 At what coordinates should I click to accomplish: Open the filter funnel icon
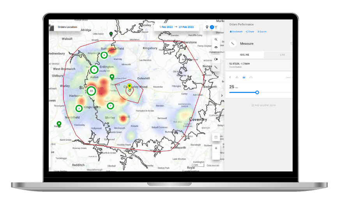pos(216,28)
